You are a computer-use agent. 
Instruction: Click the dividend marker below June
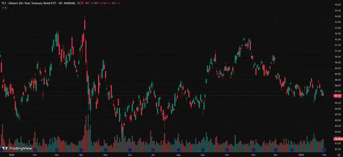tap(130, 150)
